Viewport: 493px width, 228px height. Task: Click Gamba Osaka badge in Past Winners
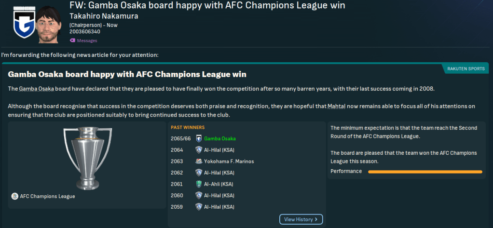tap(199, 138)
